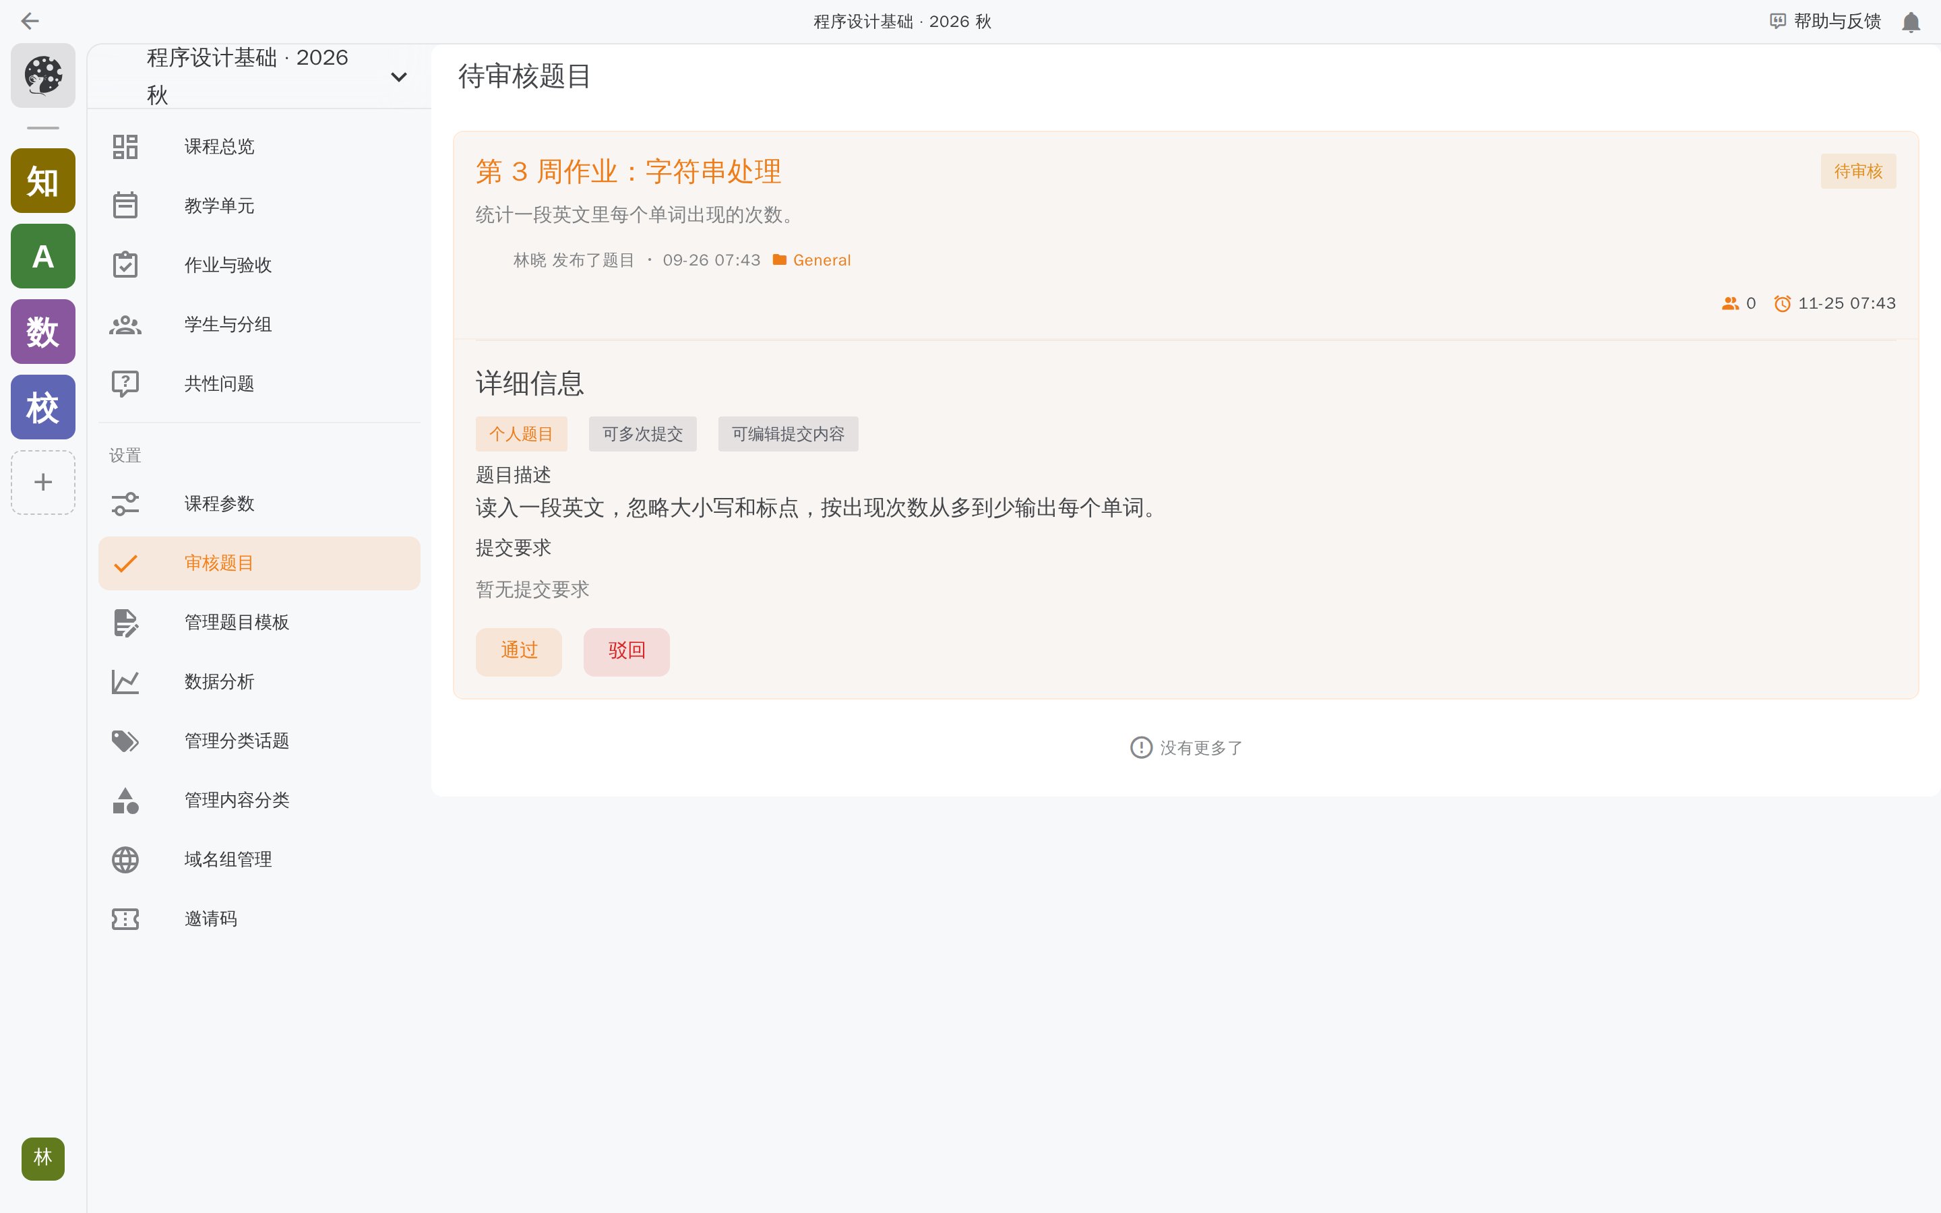
Task: Click the 课程总览 dashboard icon
Action: 125,147
